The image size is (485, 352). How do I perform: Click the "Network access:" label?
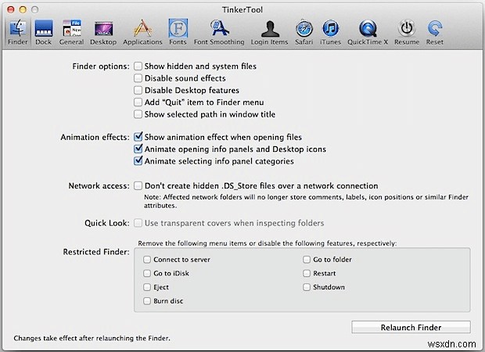(x=99, y=186)
